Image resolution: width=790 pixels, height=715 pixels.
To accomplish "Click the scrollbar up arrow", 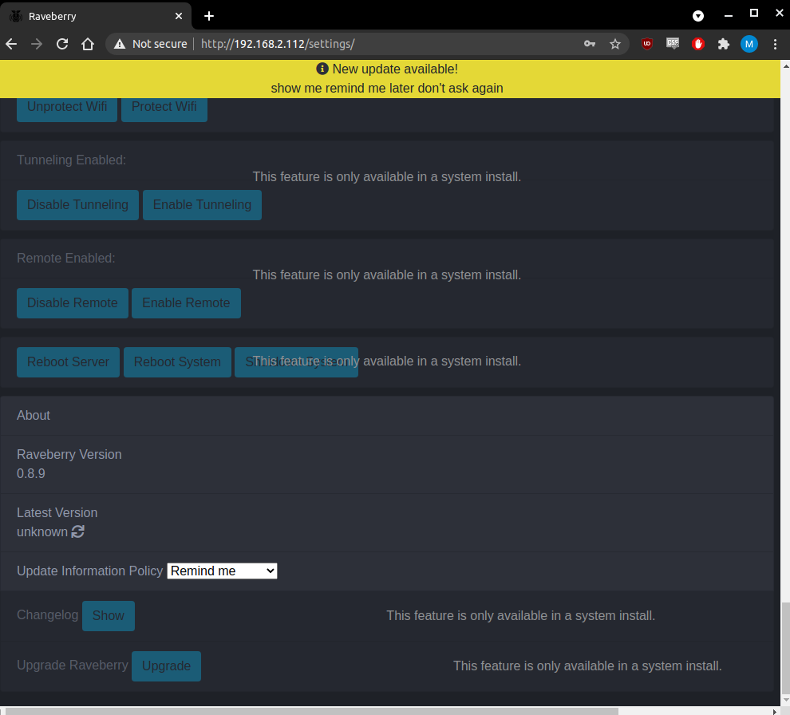I will pyautogui.click(x=785, y=65).
